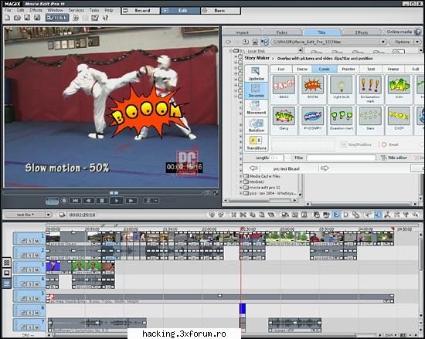
Task: Toggle Solo on track 4
Action: click(30, 283)
